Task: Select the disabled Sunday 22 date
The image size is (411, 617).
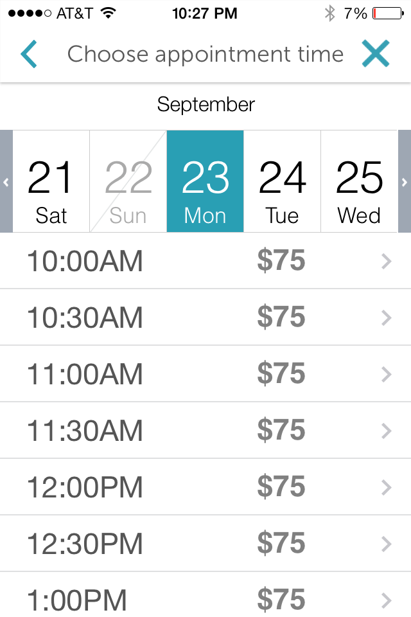Action: tap(128, 181)
